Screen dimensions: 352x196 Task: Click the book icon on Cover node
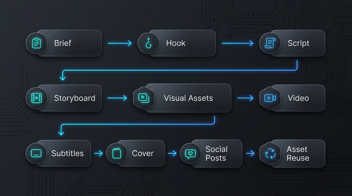coord(117,153)
